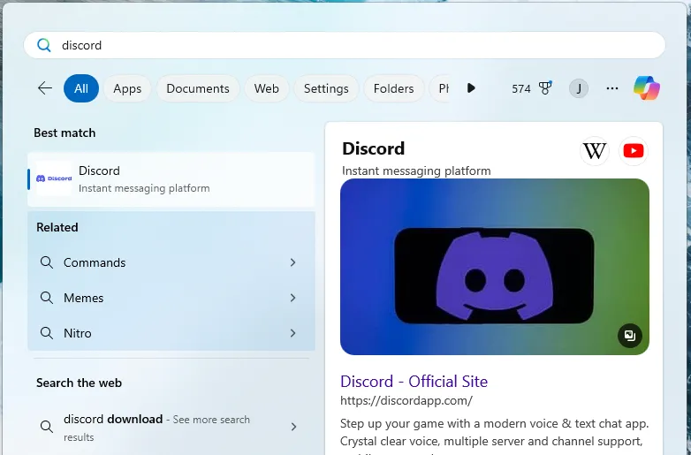Open the three-dot more options menu

click(612, 88)
